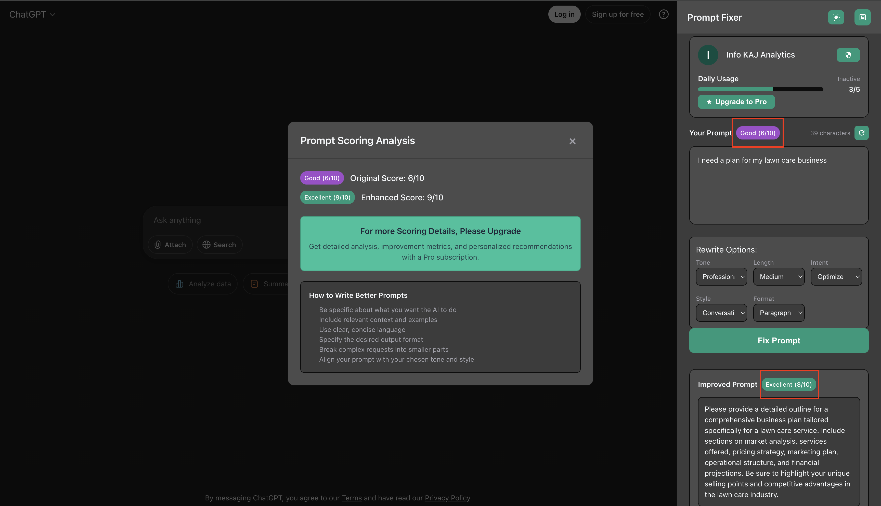Viewport: 881px width, 506px height.
Task: Open the ChatGPT model dropdown
Action: 32,14
